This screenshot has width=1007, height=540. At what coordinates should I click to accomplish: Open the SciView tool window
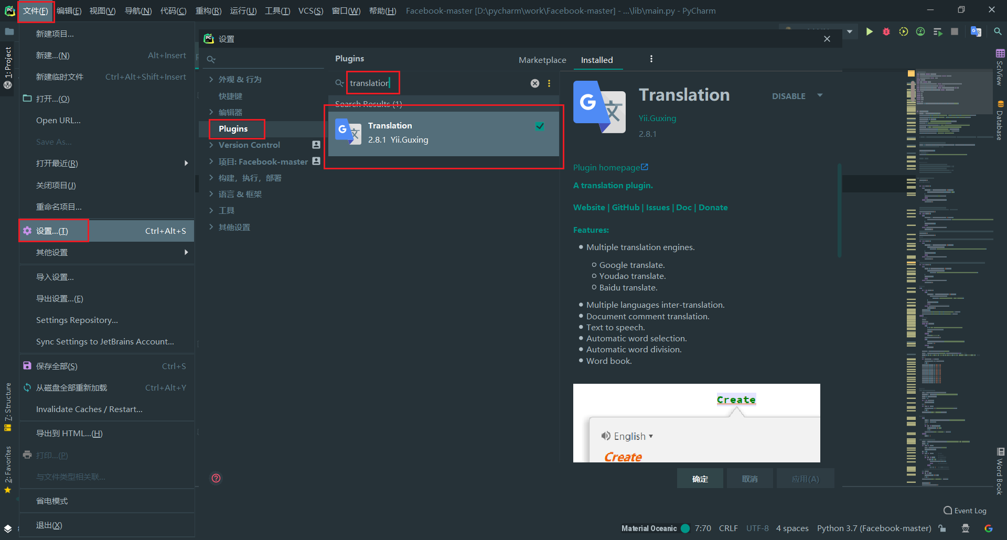click(x=1000, y=67)
